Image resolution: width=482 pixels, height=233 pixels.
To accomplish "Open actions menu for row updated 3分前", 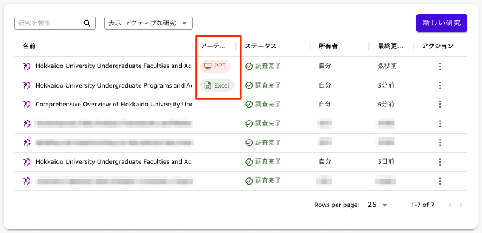I will pos(440,85).
